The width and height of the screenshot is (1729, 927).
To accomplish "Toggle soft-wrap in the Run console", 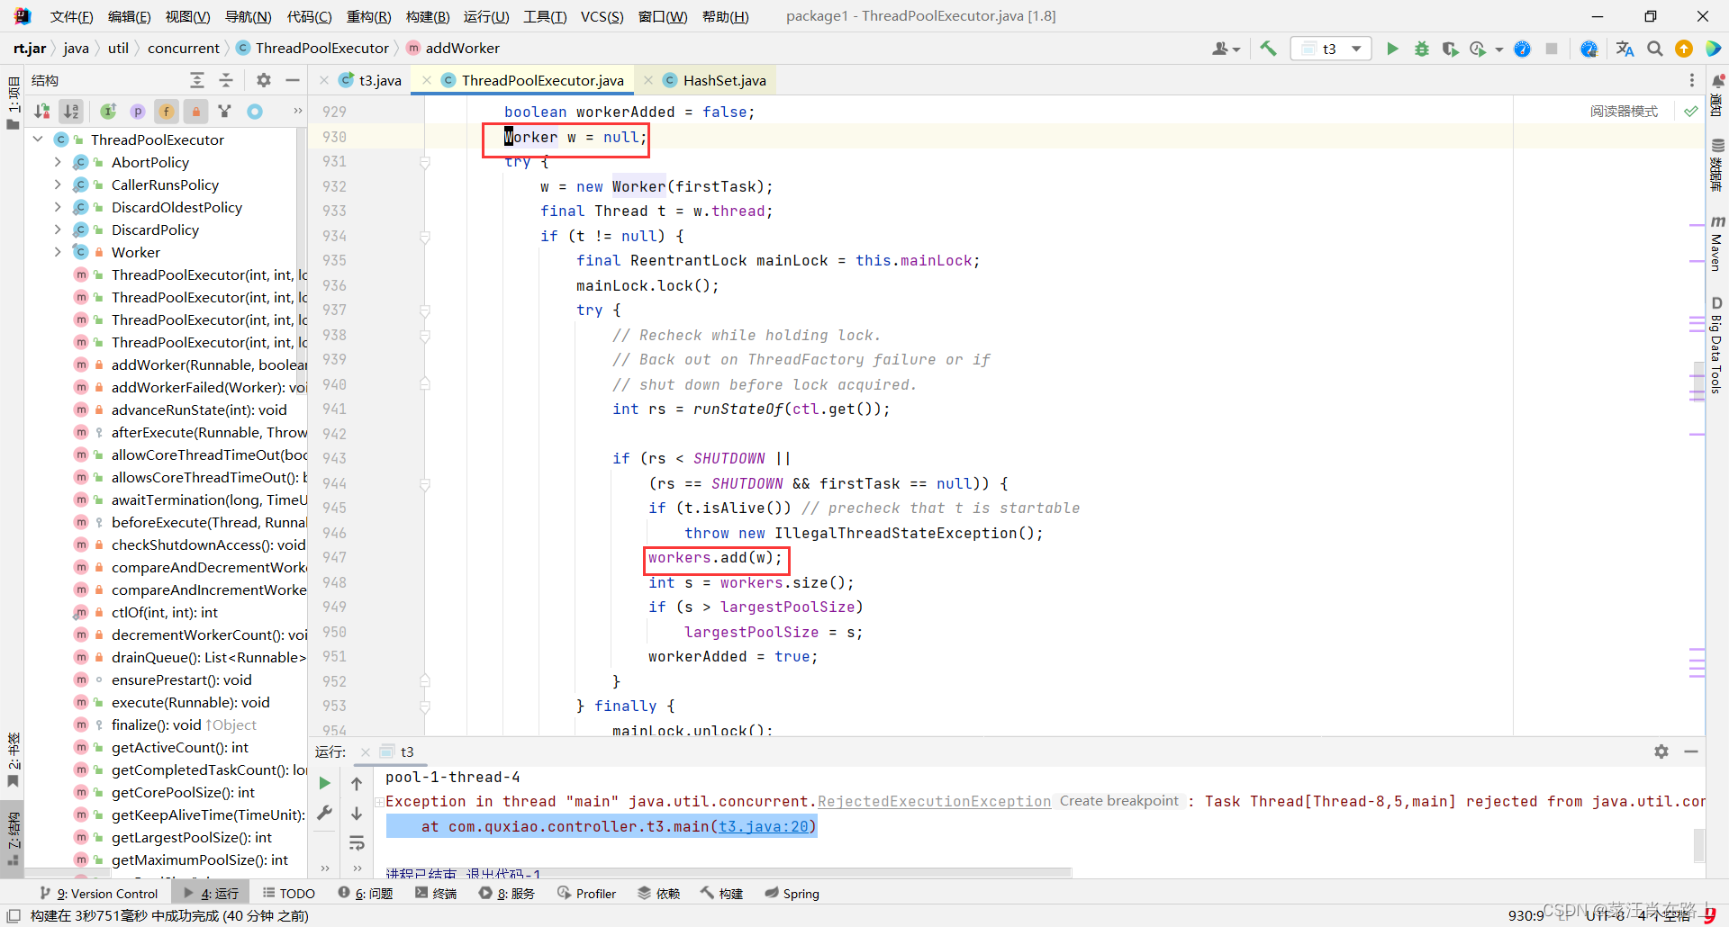I will click(357, 843).
